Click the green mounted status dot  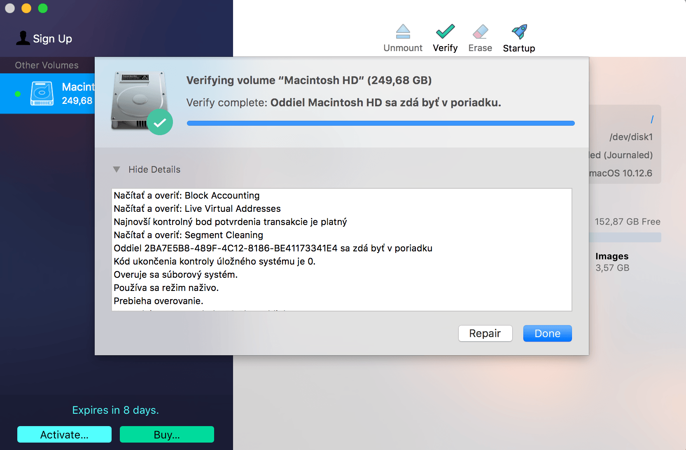click(x=18, y=94)
